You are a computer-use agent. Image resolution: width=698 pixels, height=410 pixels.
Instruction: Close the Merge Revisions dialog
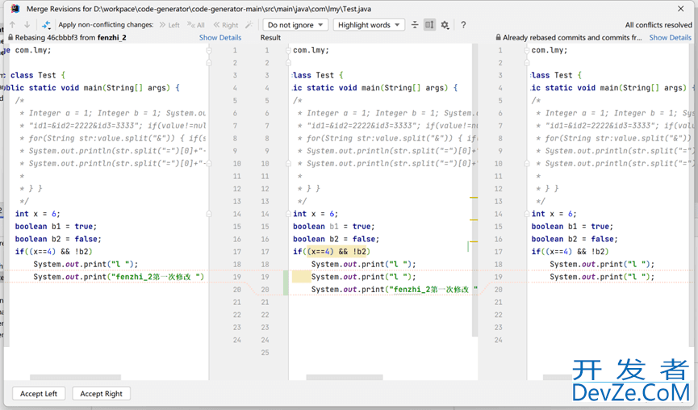pos(680,8)
